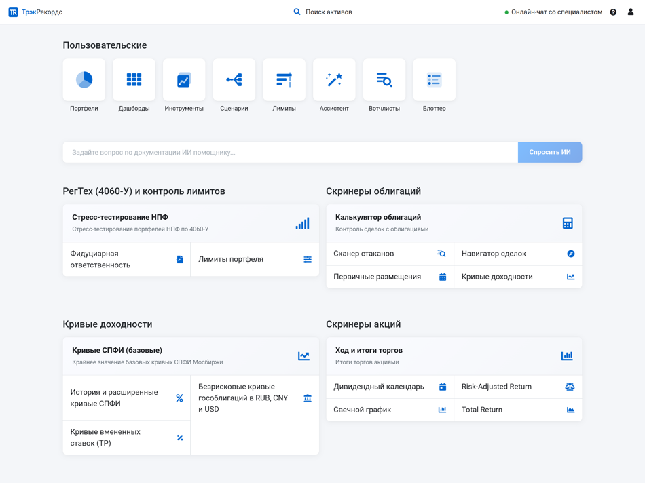Screen dimensions: 645x483
Task: Open the Вотчлисты search list icon
Action: 384,80
